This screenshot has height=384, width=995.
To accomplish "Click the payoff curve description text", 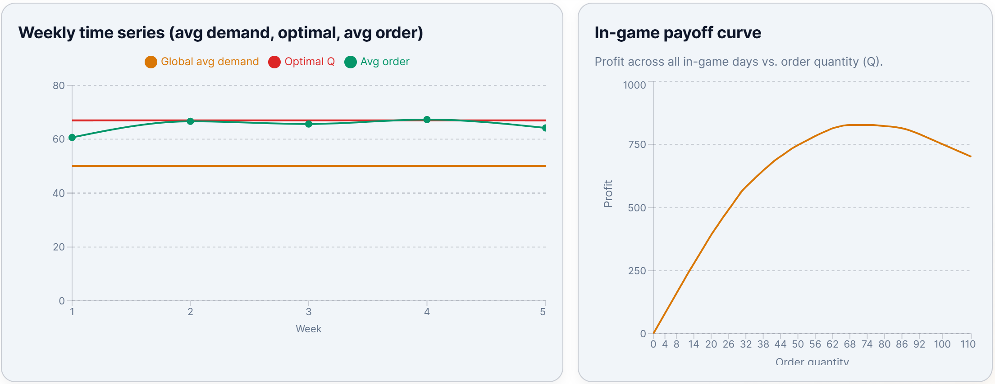I will [738, 62].
